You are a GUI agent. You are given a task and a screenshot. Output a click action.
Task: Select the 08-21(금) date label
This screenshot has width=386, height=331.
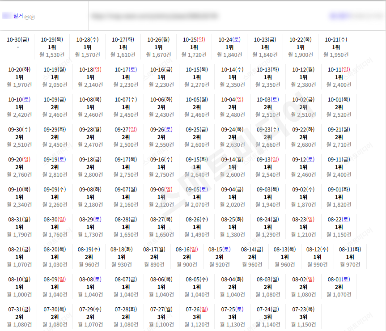point(19,250)
